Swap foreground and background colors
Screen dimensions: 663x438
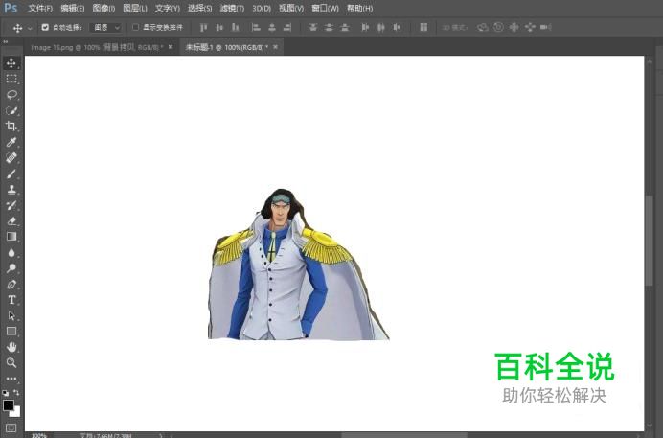click(x=16, y=393)
